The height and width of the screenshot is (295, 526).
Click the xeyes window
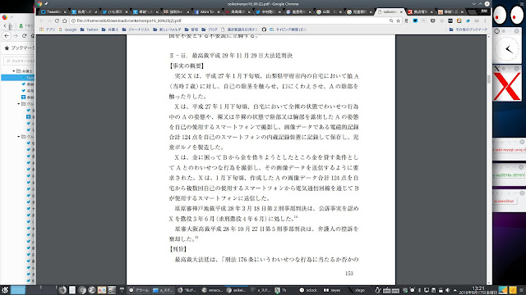(508, 15)
